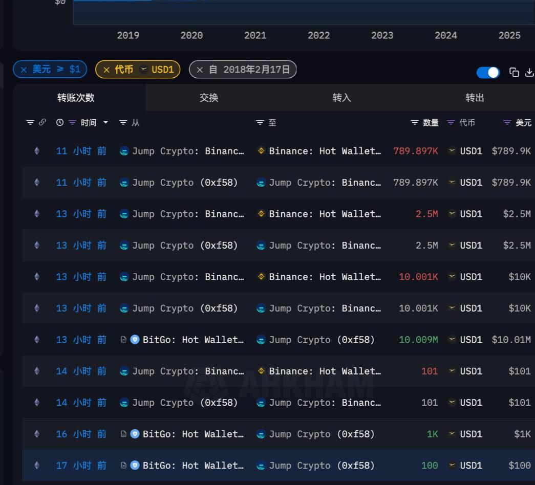Remove the 自 2018年2月17日 date filter

(200, 70)
